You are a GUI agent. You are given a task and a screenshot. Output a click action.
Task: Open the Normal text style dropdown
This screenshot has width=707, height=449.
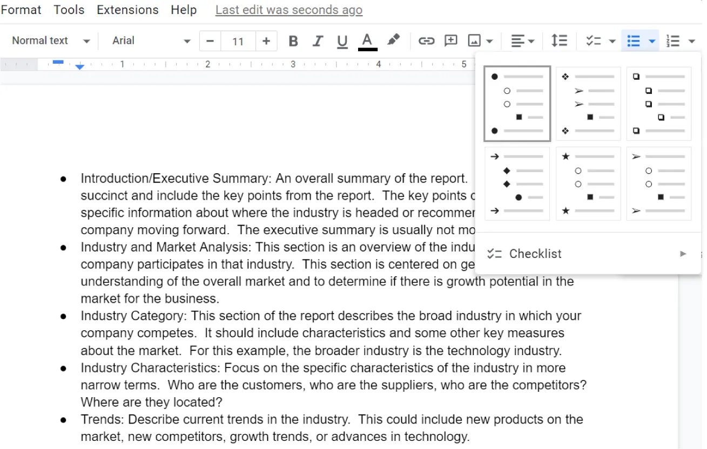[51, 41]
